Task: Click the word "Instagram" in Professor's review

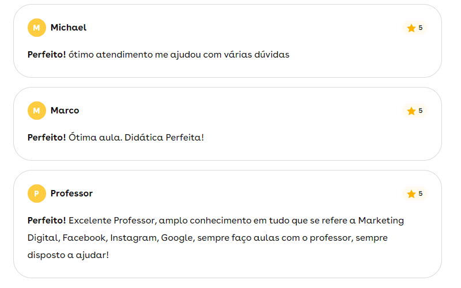Action: [133, 237]
